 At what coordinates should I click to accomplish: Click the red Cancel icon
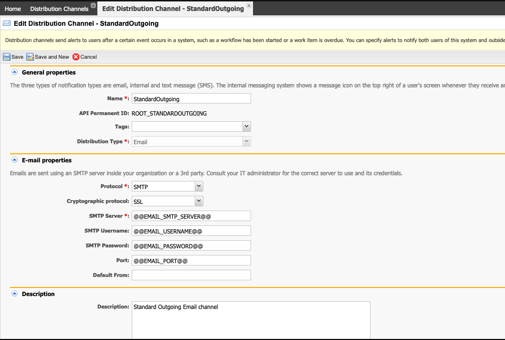click(76, 57)
